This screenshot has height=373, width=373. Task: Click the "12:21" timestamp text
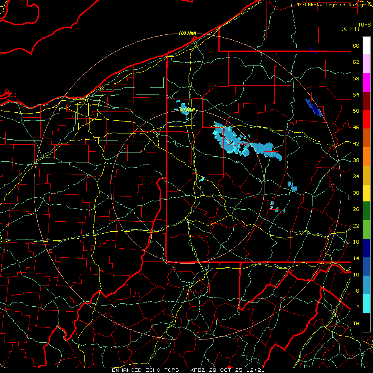(255, 370)
